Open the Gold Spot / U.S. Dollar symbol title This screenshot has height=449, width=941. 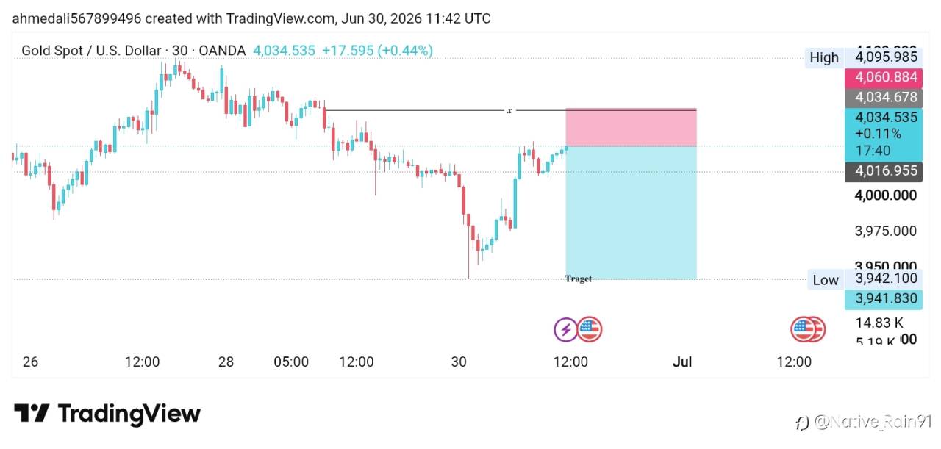pyautogui.click(x=91, y=51)
